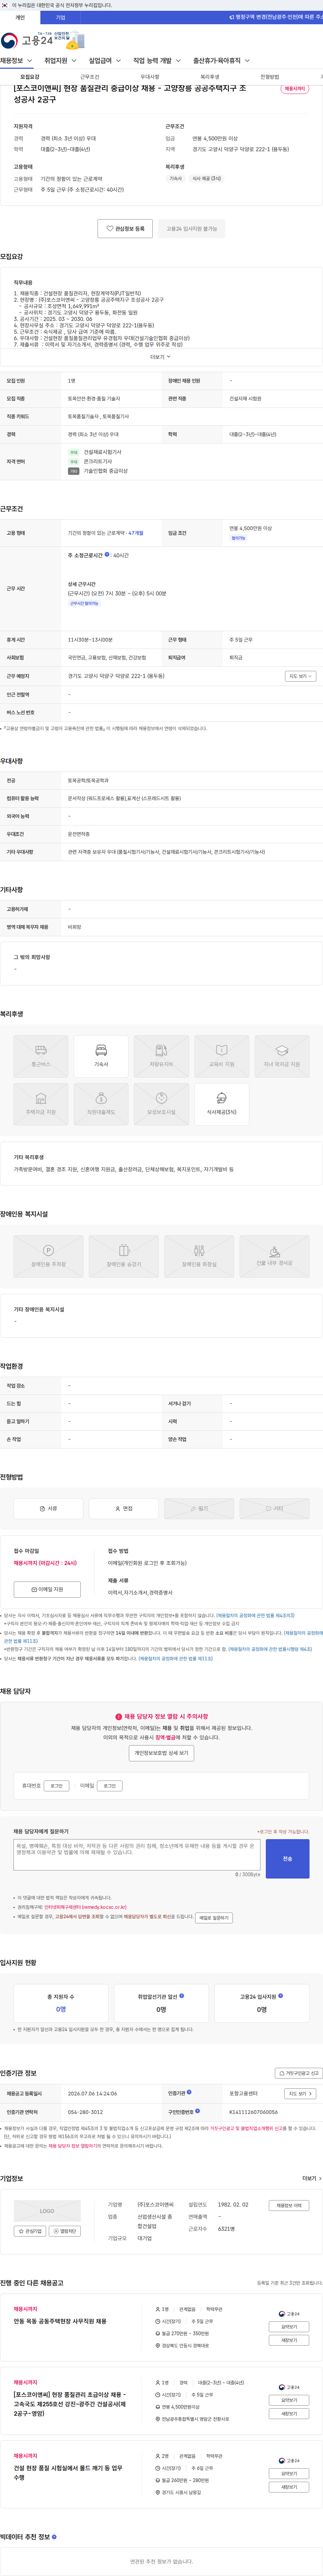The height and width of the screenshot is (2576, 323).
Task: Select the 개인 tab
Action: click(x=20, y=17)
